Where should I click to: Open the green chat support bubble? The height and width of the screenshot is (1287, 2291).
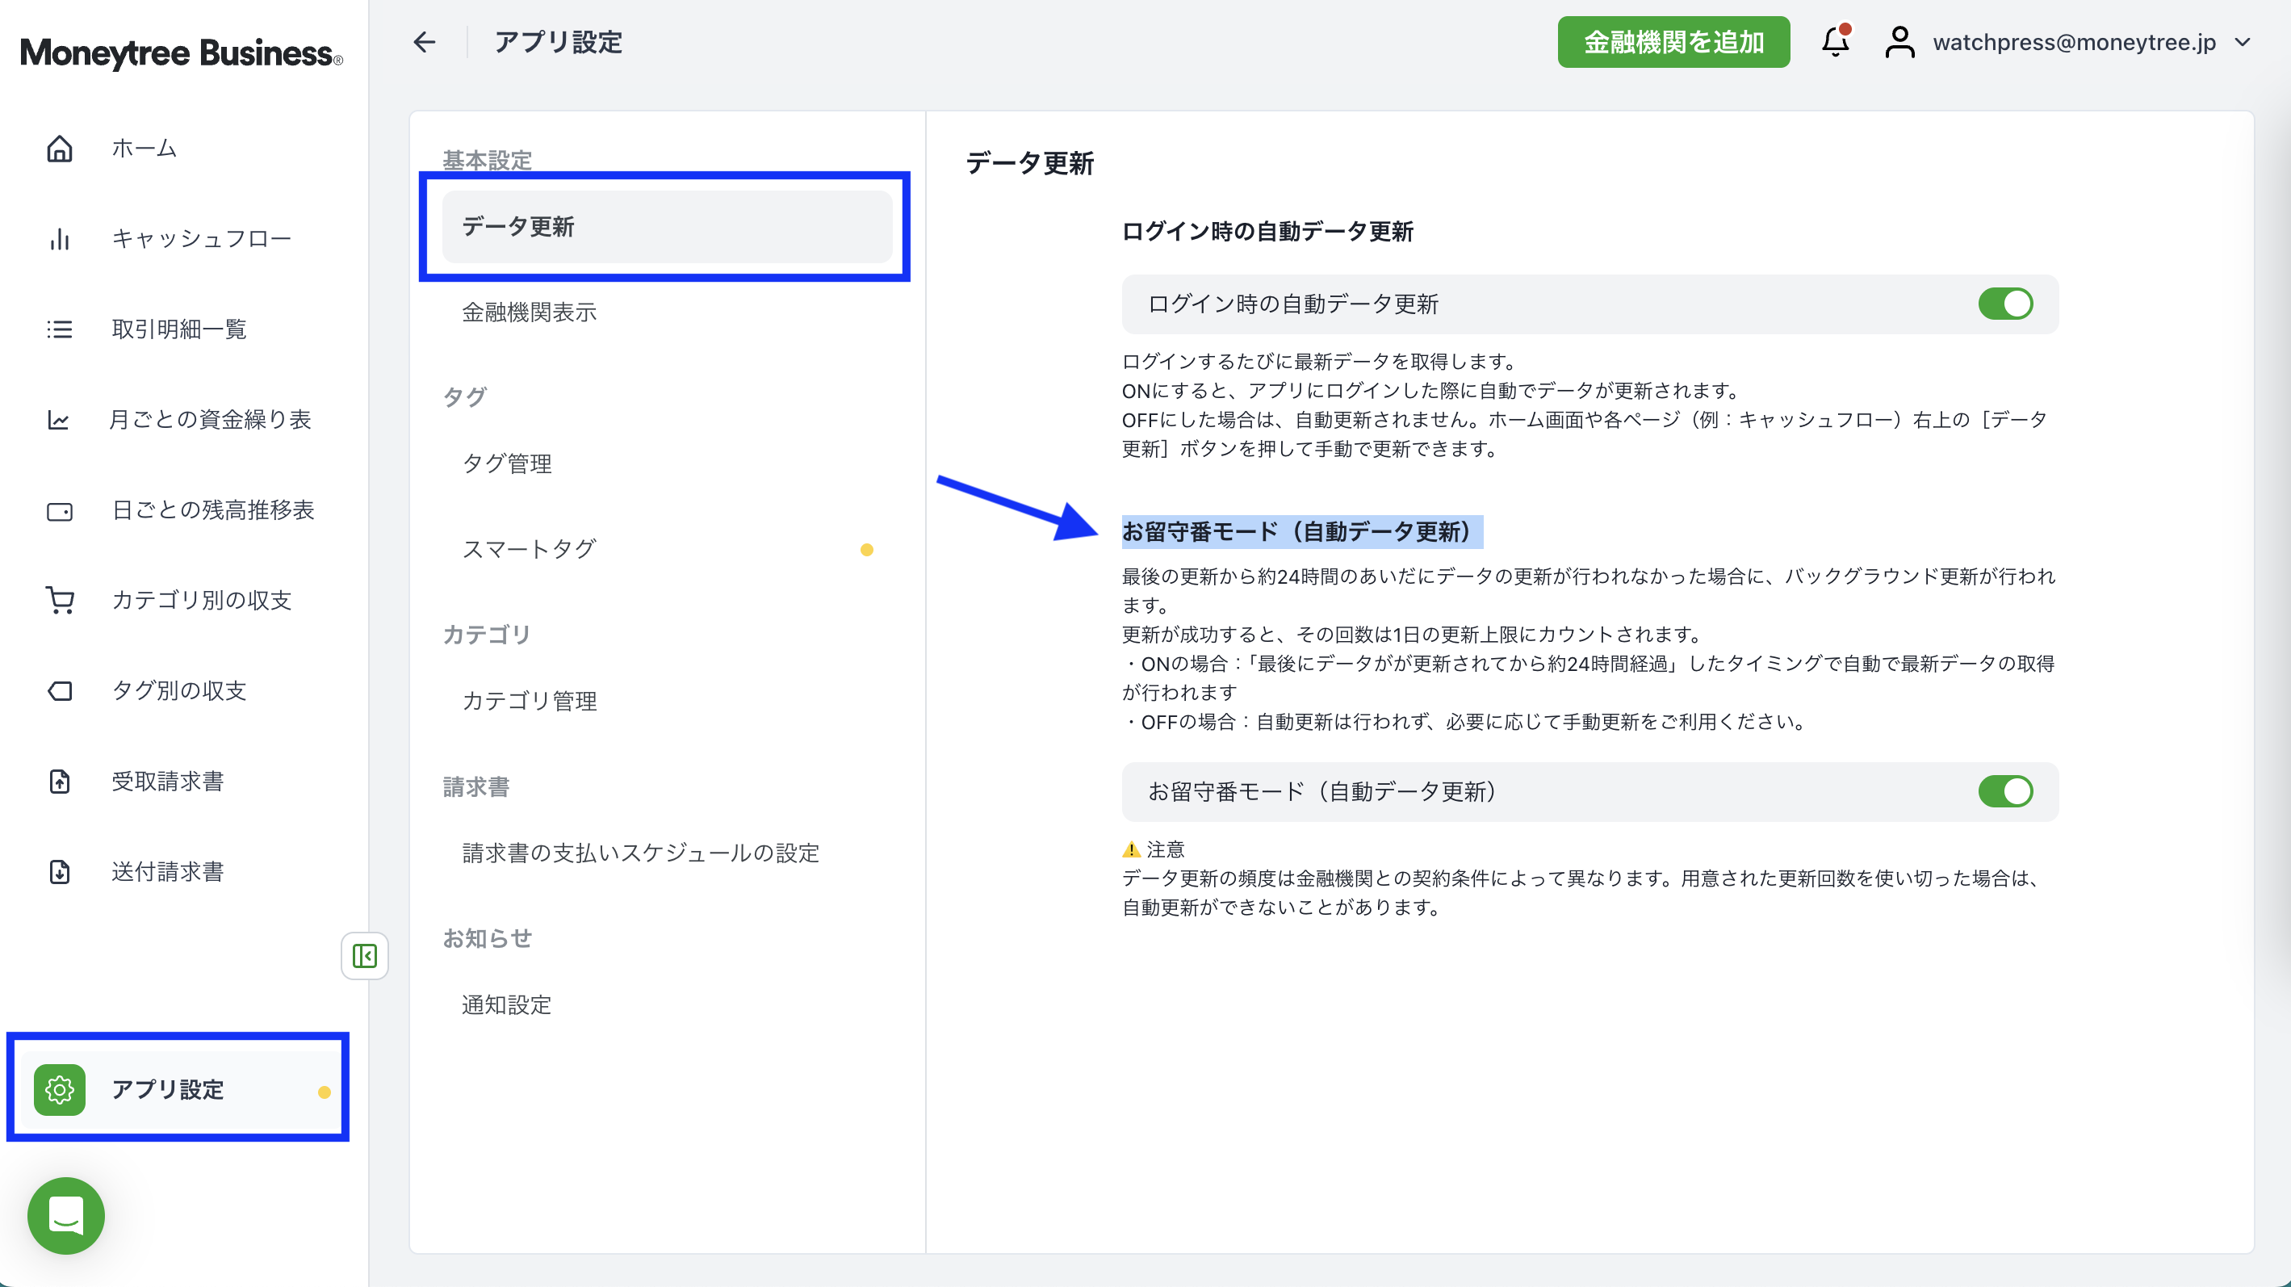click(x=66, y=1215)
